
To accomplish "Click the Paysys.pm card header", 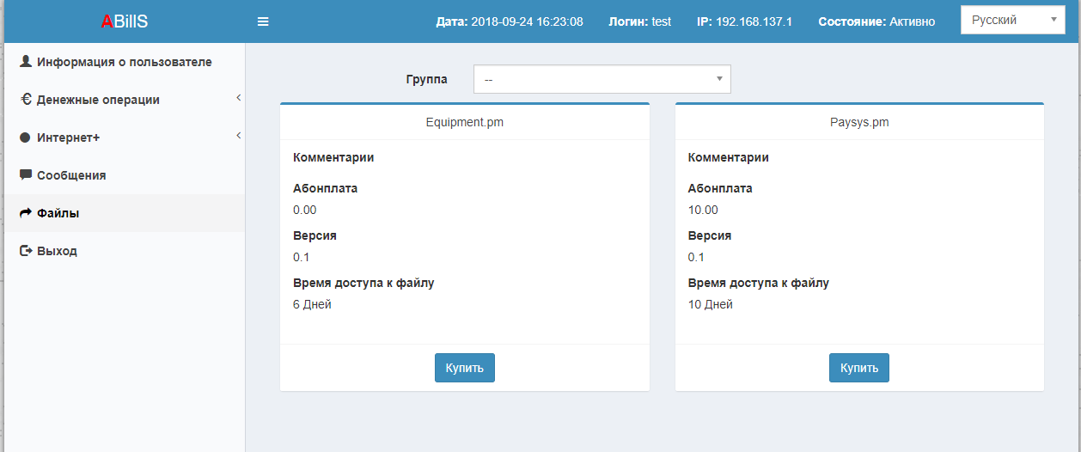I will pos(858,122).
